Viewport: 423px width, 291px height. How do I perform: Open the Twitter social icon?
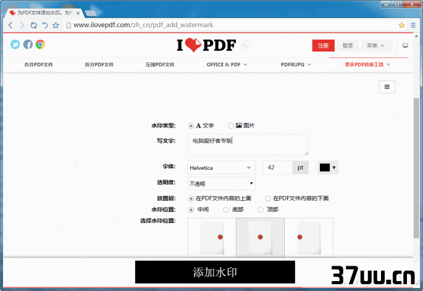click(x=15, y=44)
